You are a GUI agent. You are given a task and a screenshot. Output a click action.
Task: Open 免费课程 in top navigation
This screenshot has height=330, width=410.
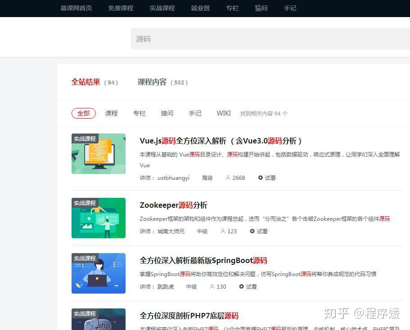point(121,9)
